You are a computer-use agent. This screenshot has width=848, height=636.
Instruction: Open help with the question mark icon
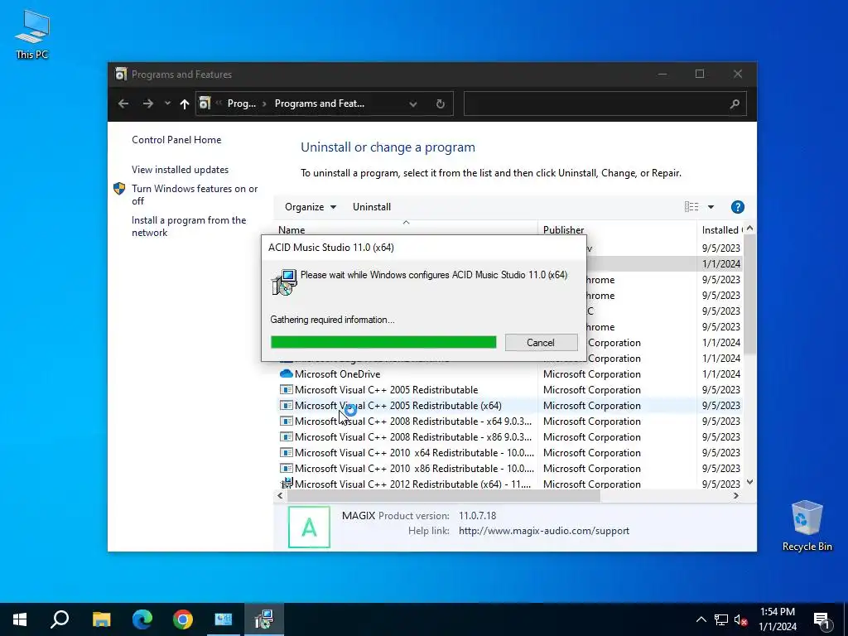pyautogui.click(x=737, y=206)
